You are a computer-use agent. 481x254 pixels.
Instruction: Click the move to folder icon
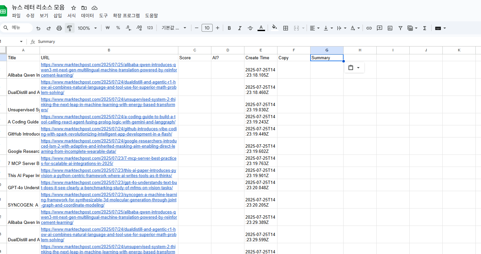[x=84, y=8]
